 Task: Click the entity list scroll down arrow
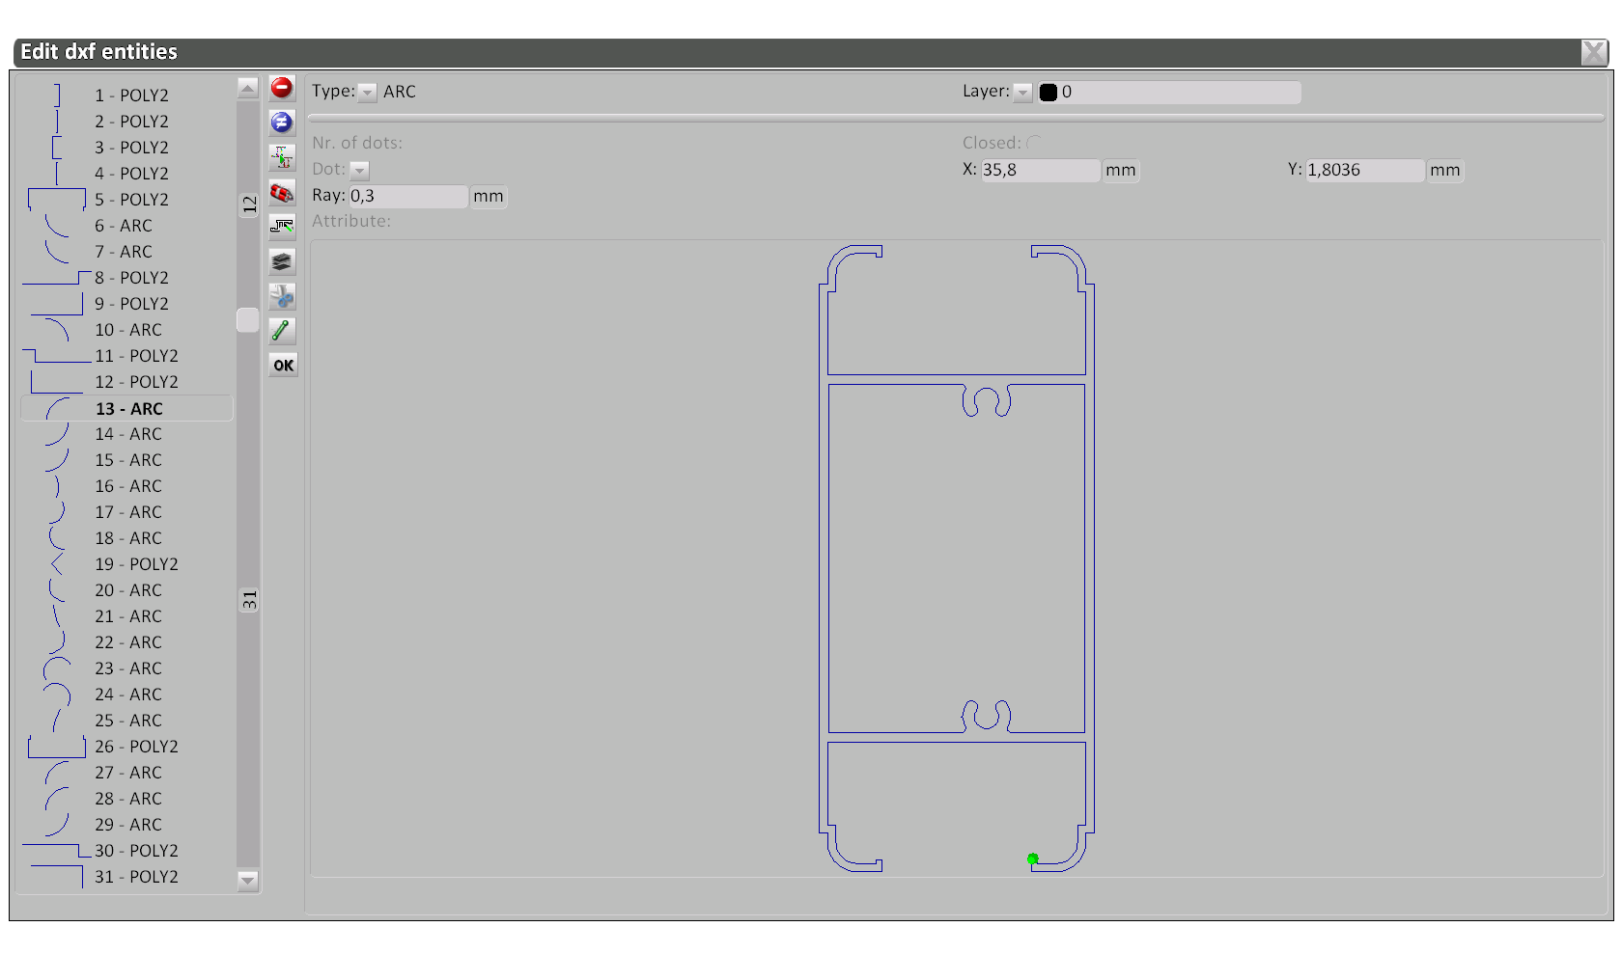click(248, 880)
